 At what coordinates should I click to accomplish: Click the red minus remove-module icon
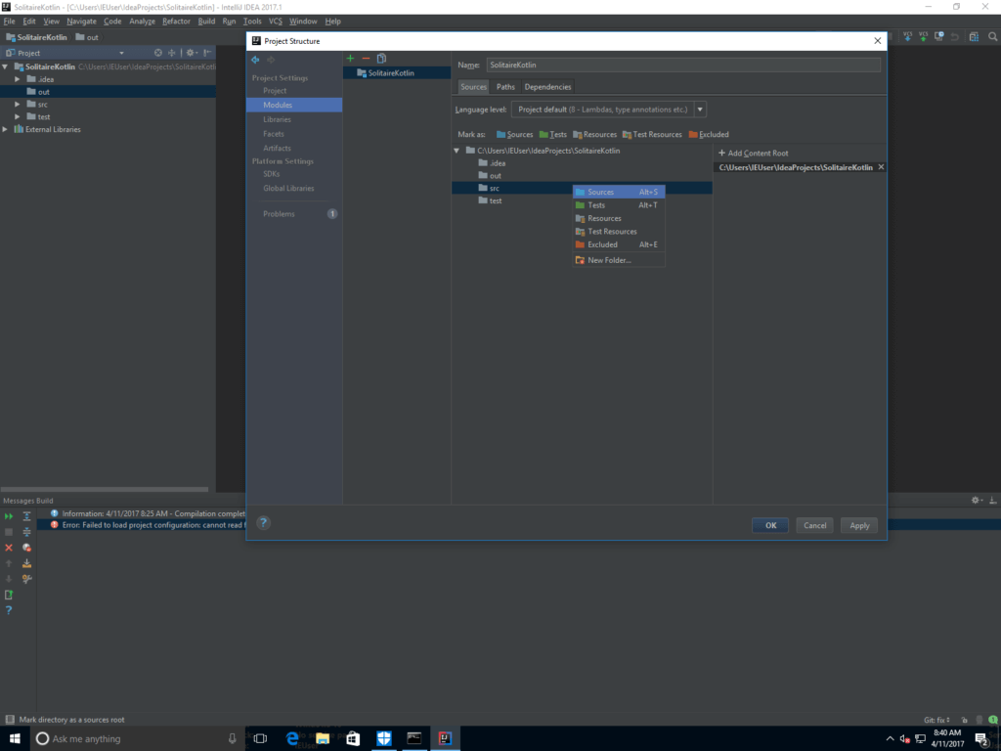(x=366, y=58)
